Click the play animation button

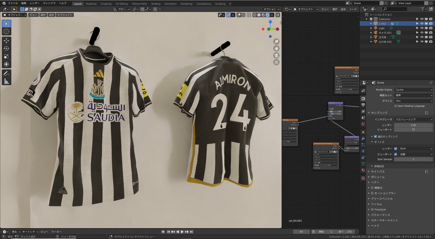point(182,232)
